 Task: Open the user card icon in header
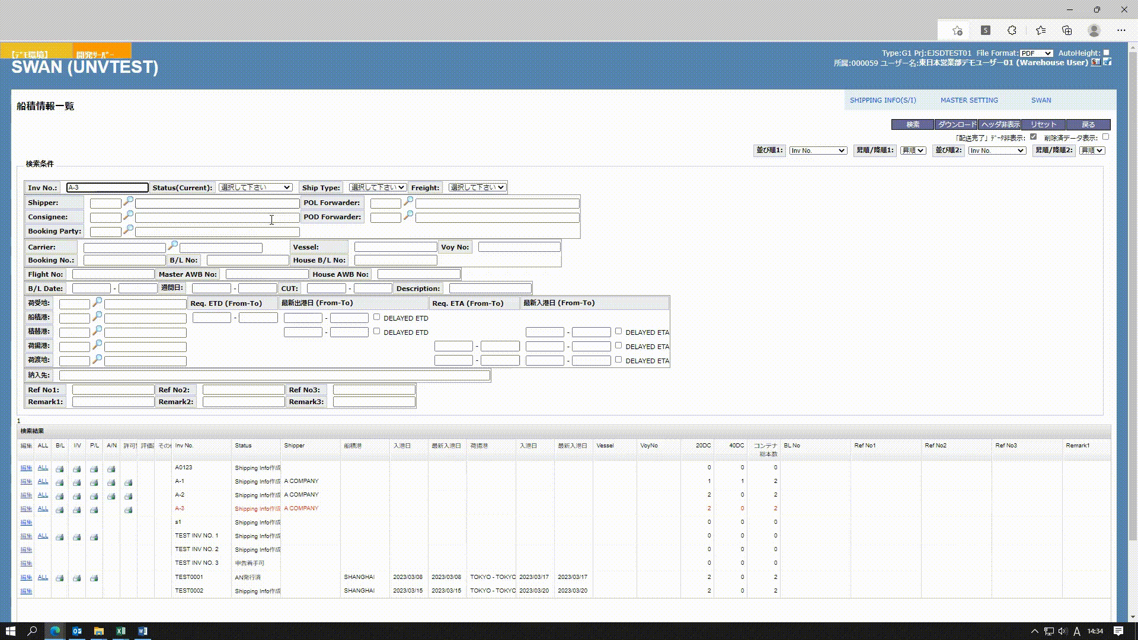[1096, 62]
